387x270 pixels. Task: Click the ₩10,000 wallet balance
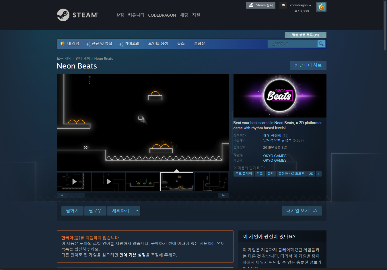click(302, 11)
